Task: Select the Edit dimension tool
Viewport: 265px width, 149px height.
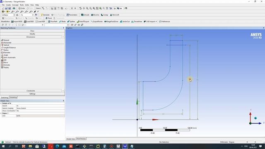Action: [x=4, y=60]
